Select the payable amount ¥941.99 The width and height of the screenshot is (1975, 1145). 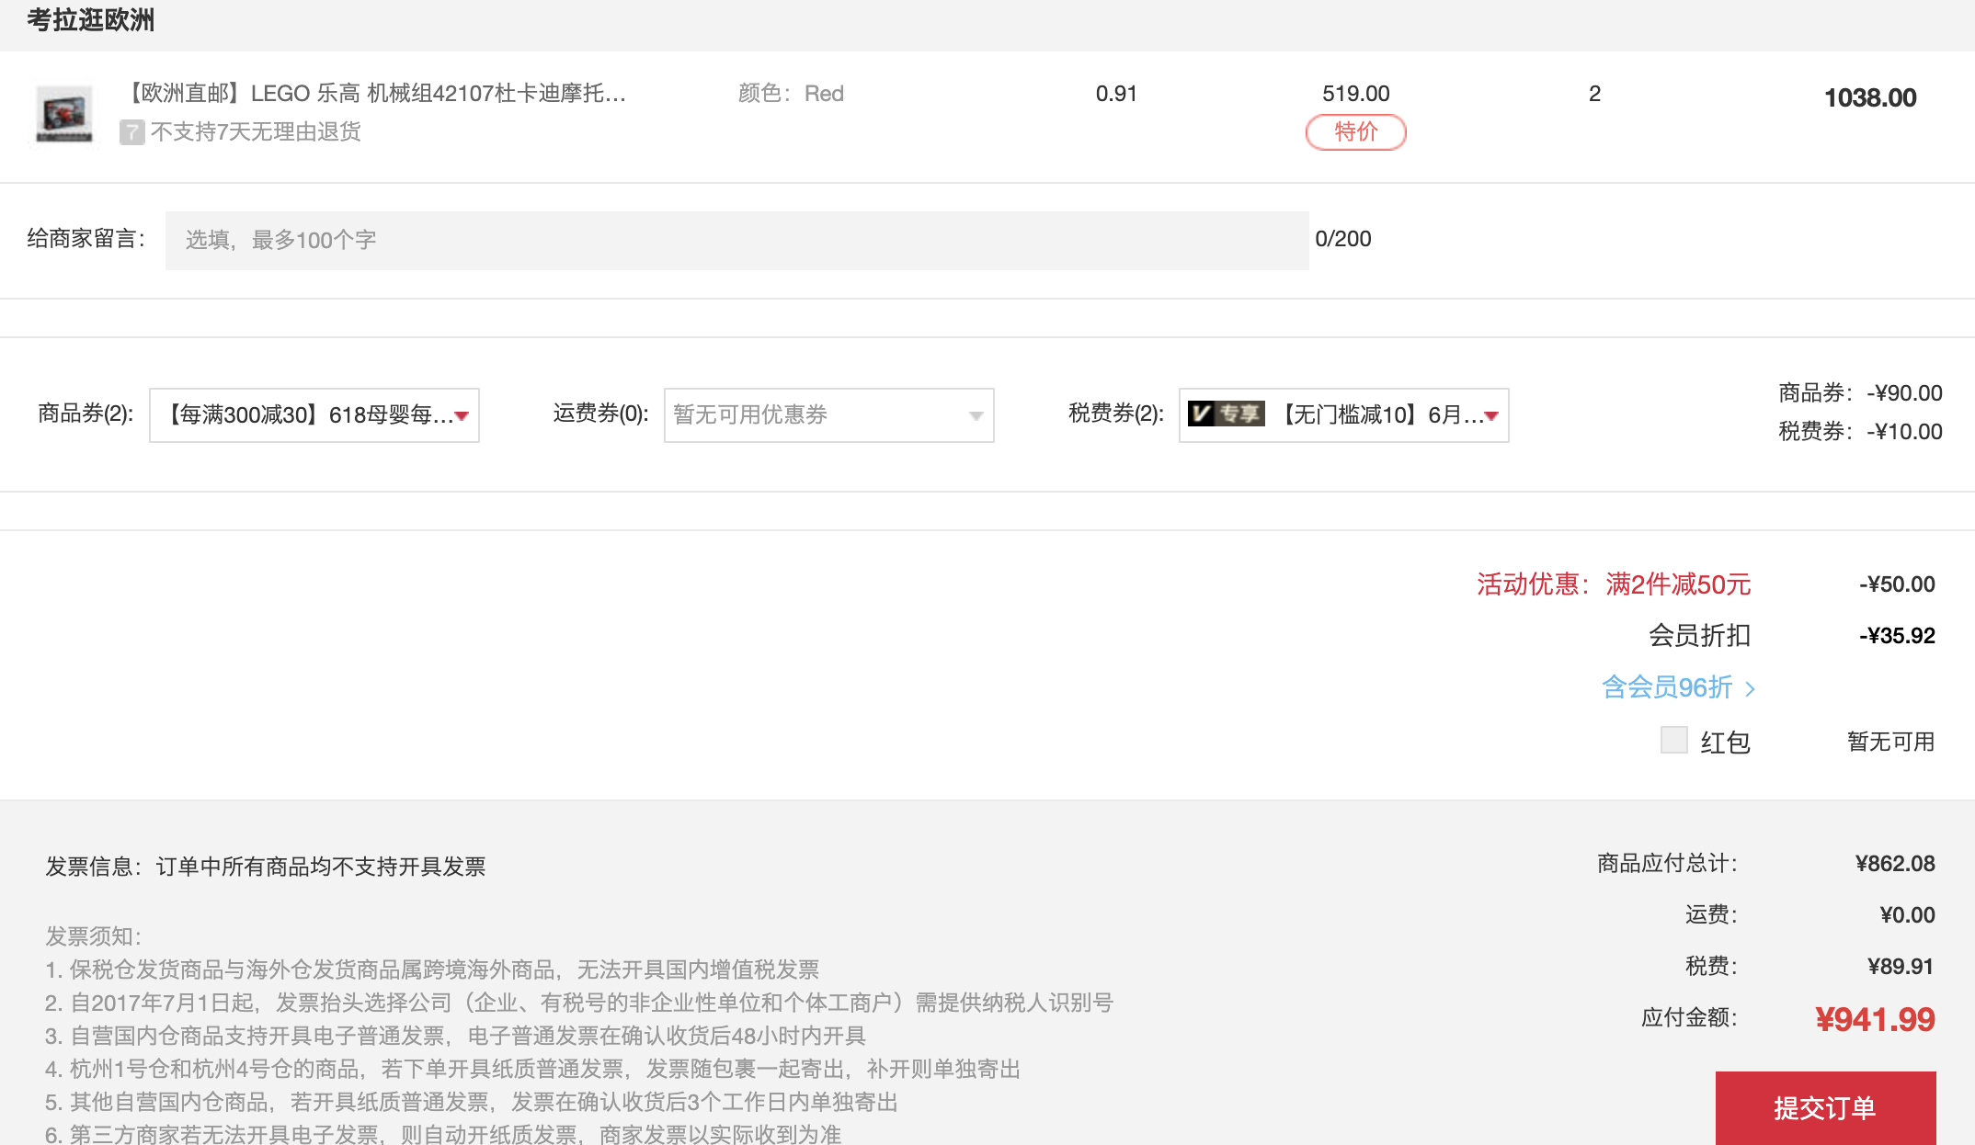[x=1875, y=1019]
